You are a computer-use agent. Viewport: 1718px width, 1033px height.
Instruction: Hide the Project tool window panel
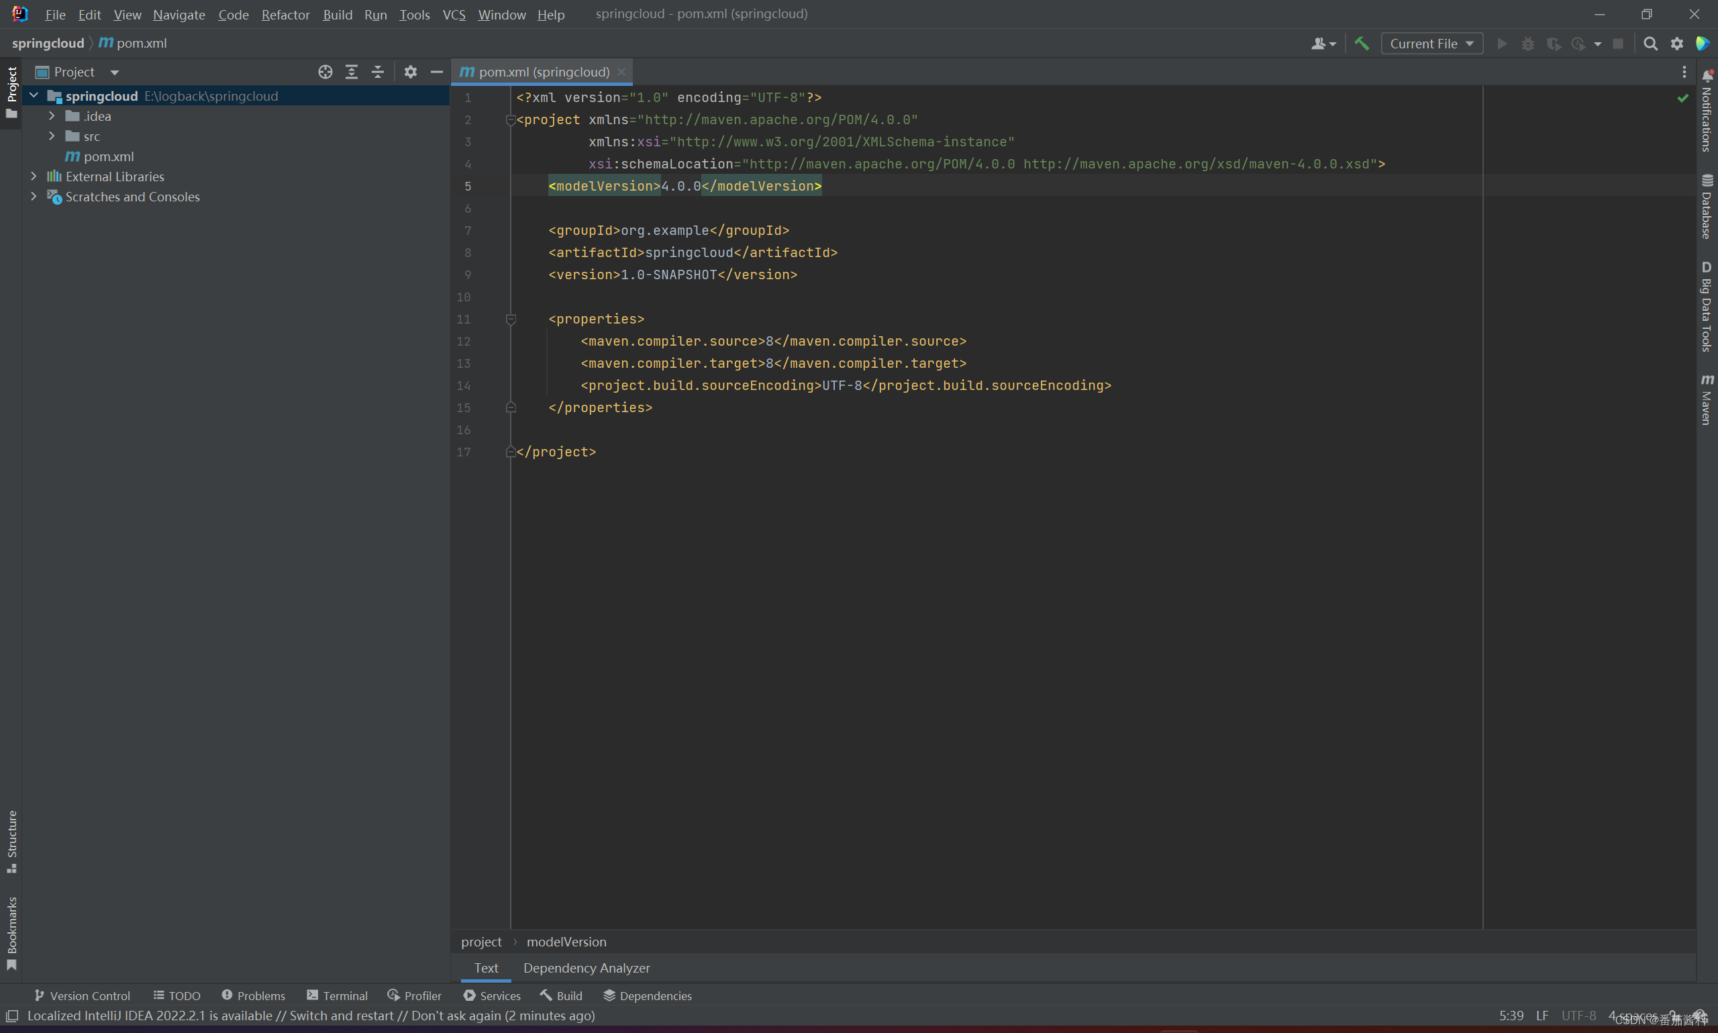437,72
